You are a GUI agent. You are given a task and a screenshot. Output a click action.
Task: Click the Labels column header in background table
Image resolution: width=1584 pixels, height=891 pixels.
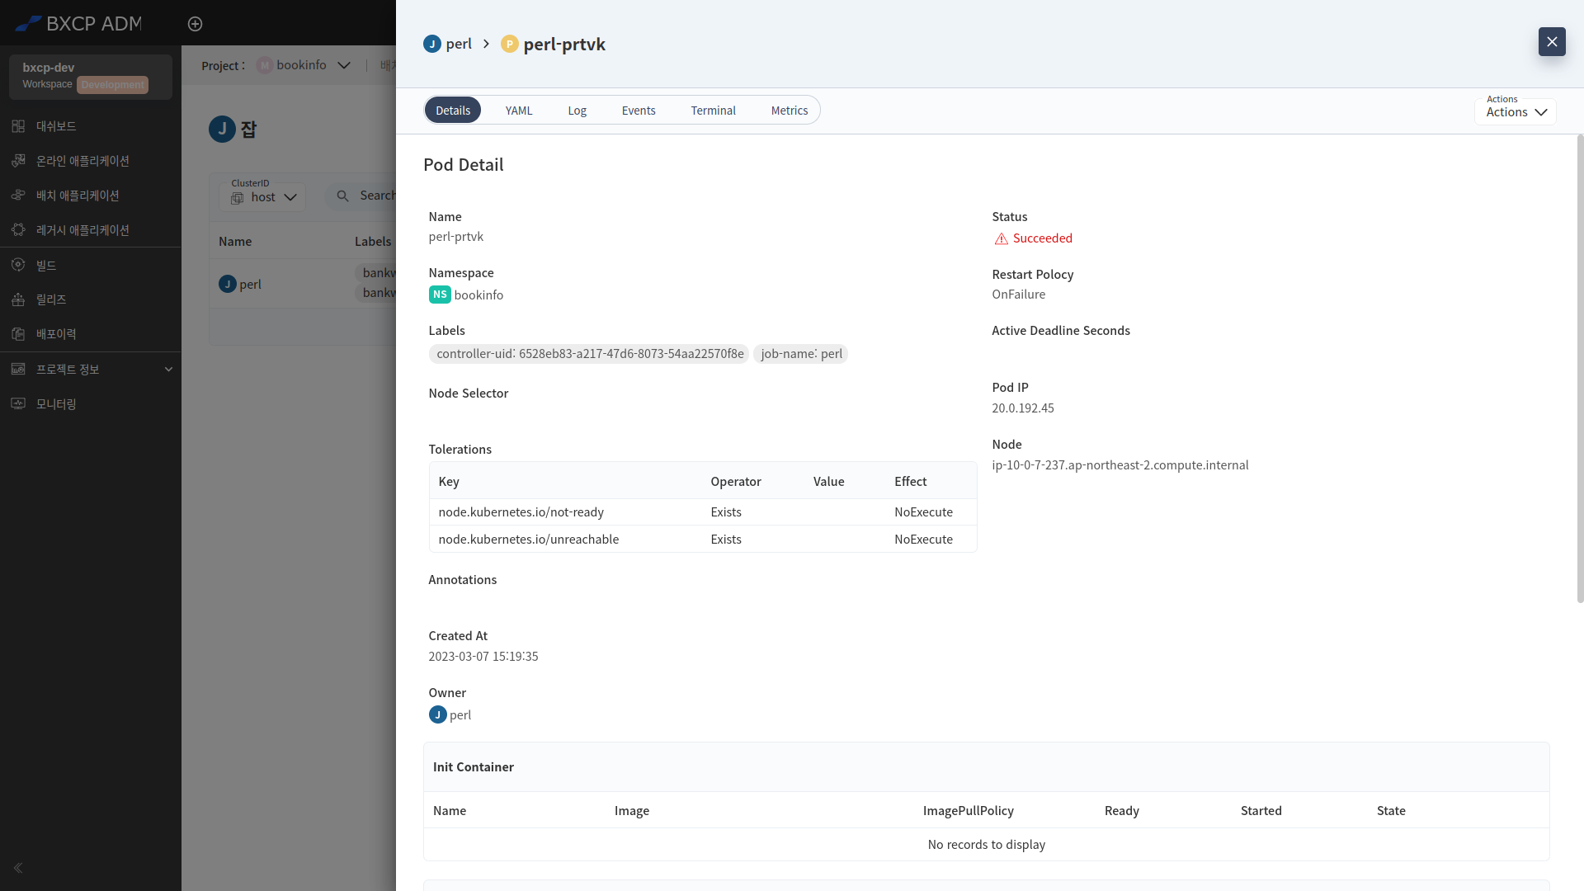pos(373,242)
